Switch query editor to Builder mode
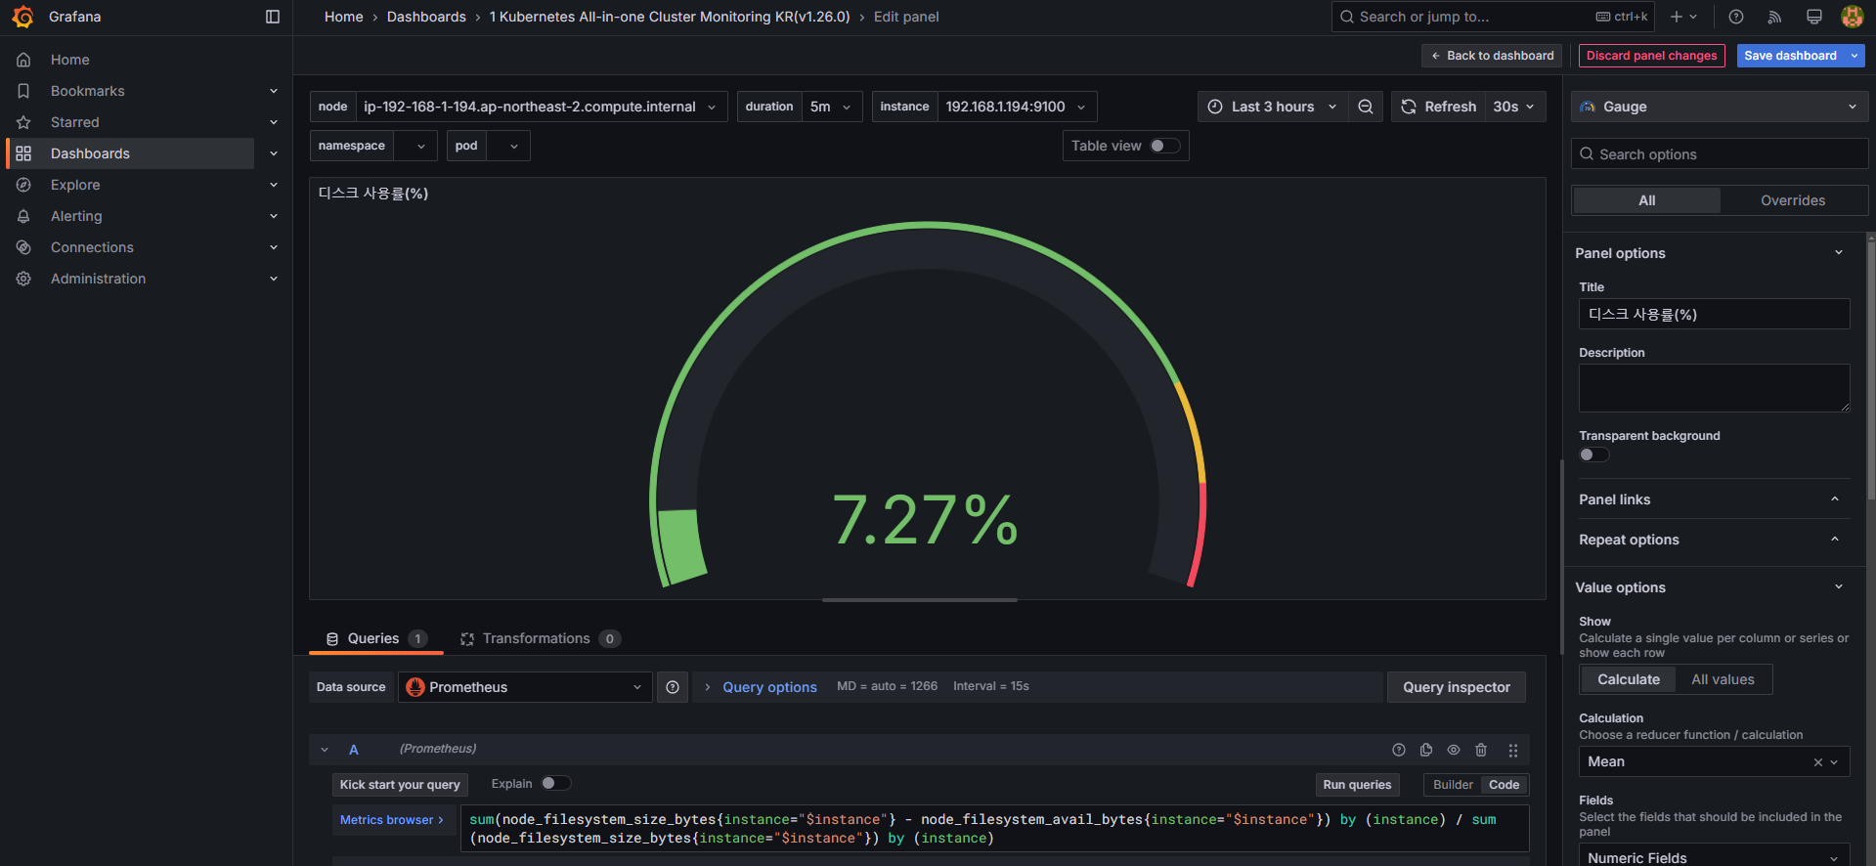 (x=1453, y=785)
